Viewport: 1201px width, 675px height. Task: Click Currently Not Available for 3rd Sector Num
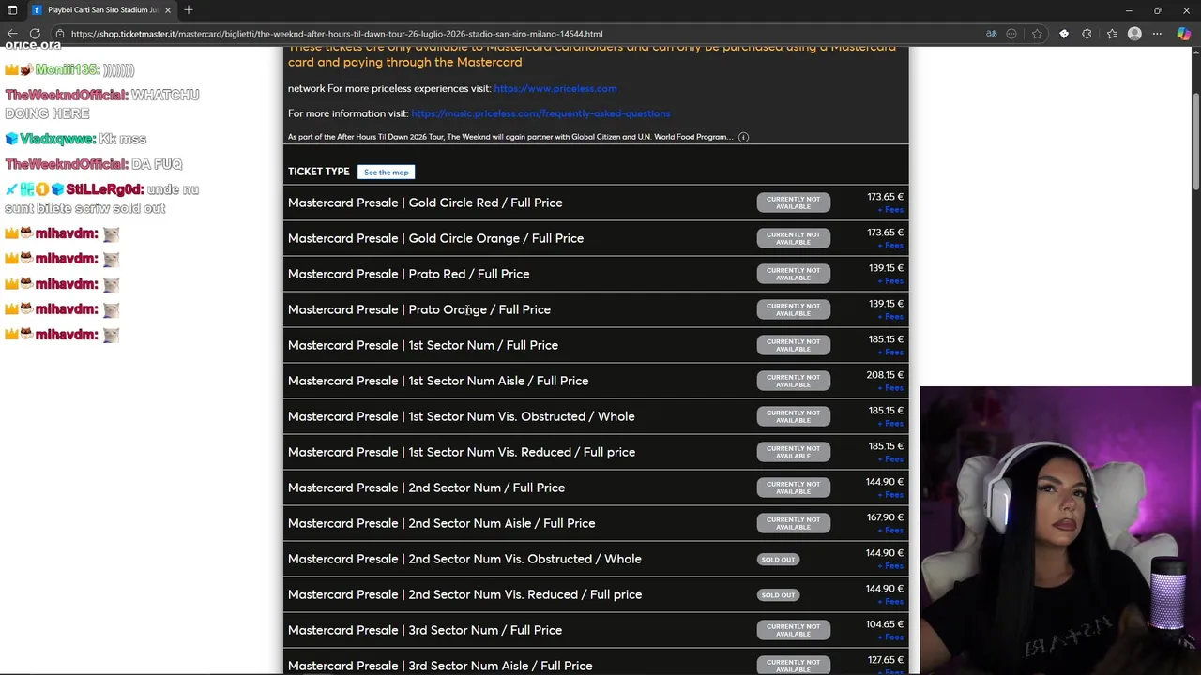click(x=793, y=630)
